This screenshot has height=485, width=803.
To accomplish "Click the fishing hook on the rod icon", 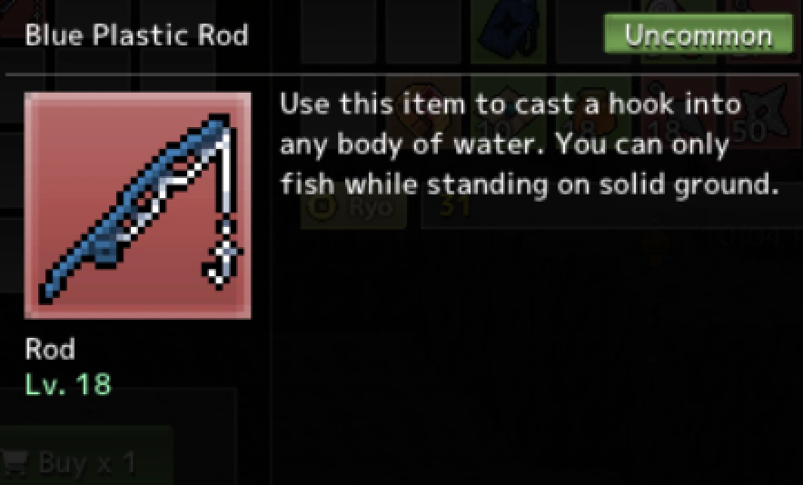I will [223, 254].
